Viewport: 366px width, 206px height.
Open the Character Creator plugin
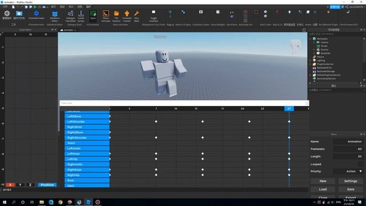pos(201,12)
